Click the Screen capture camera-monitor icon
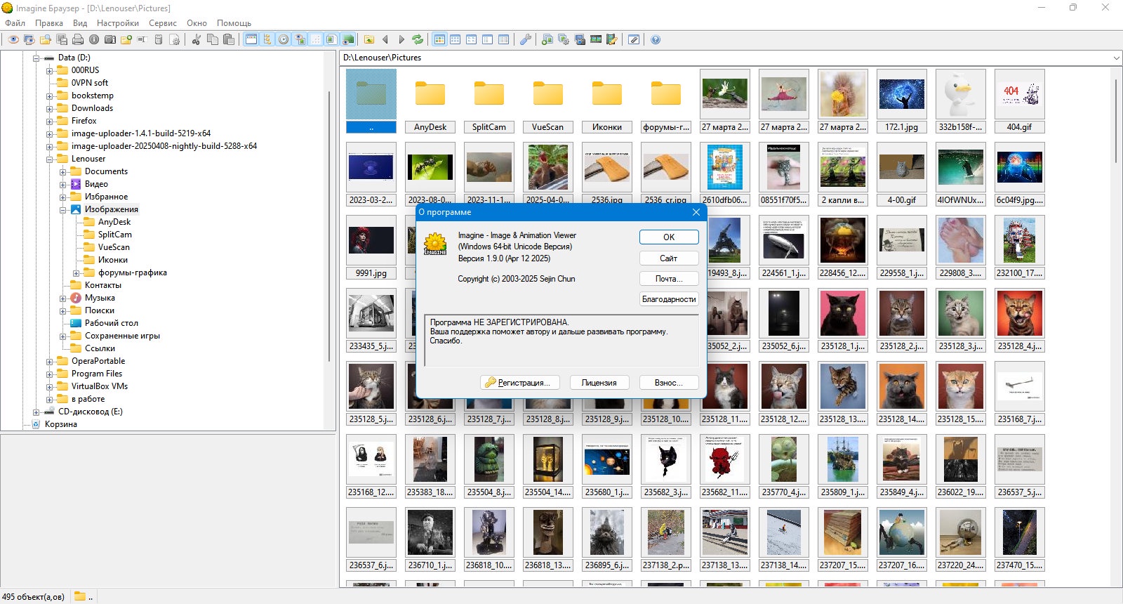The height and width of the screenshot is (604, 1123). 580,39
